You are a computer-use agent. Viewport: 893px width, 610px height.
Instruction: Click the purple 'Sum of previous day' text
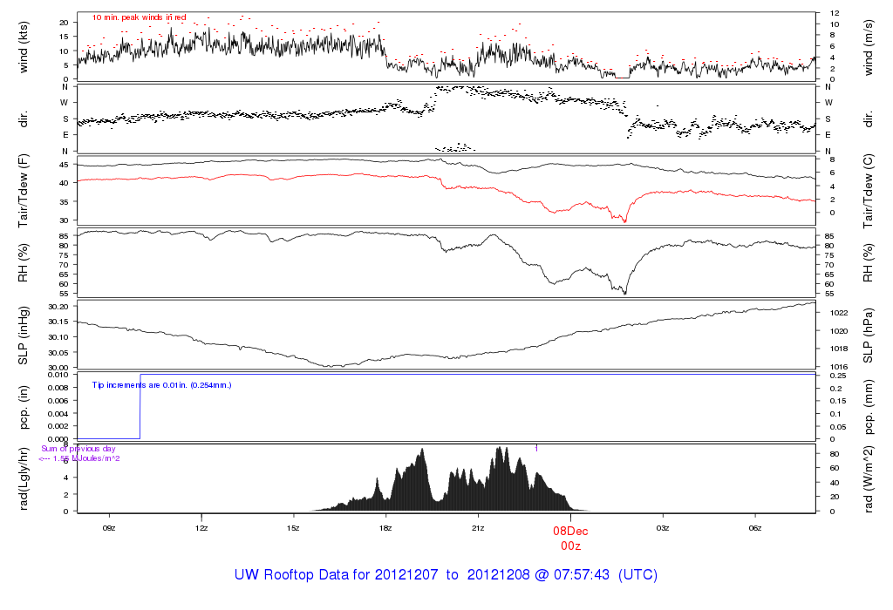[x=78, y=449]
